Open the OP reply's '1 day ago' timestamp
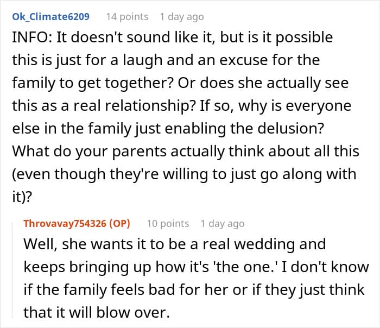This screenshot has height=328, width=380. 222,223
